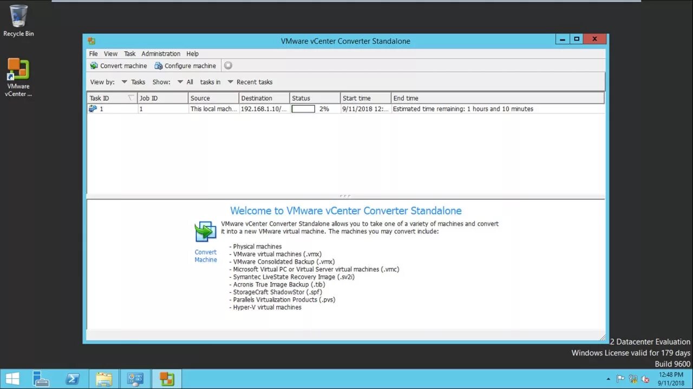The height and width of the screenshot is (389, 693).
Task: Open the Recycle Bin desktop icon
Action: [x=18, y=21]
